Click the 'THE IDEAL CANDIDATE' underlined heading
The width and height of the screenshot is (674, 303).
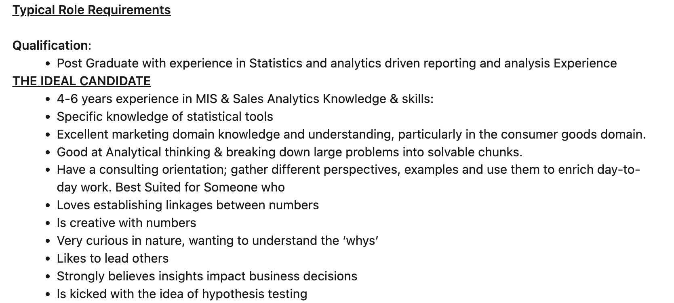coord(81,81)
